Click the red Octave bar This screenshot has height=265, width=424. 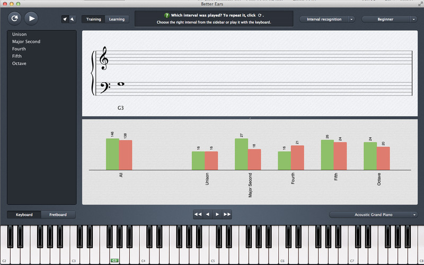tap(383, 158)
